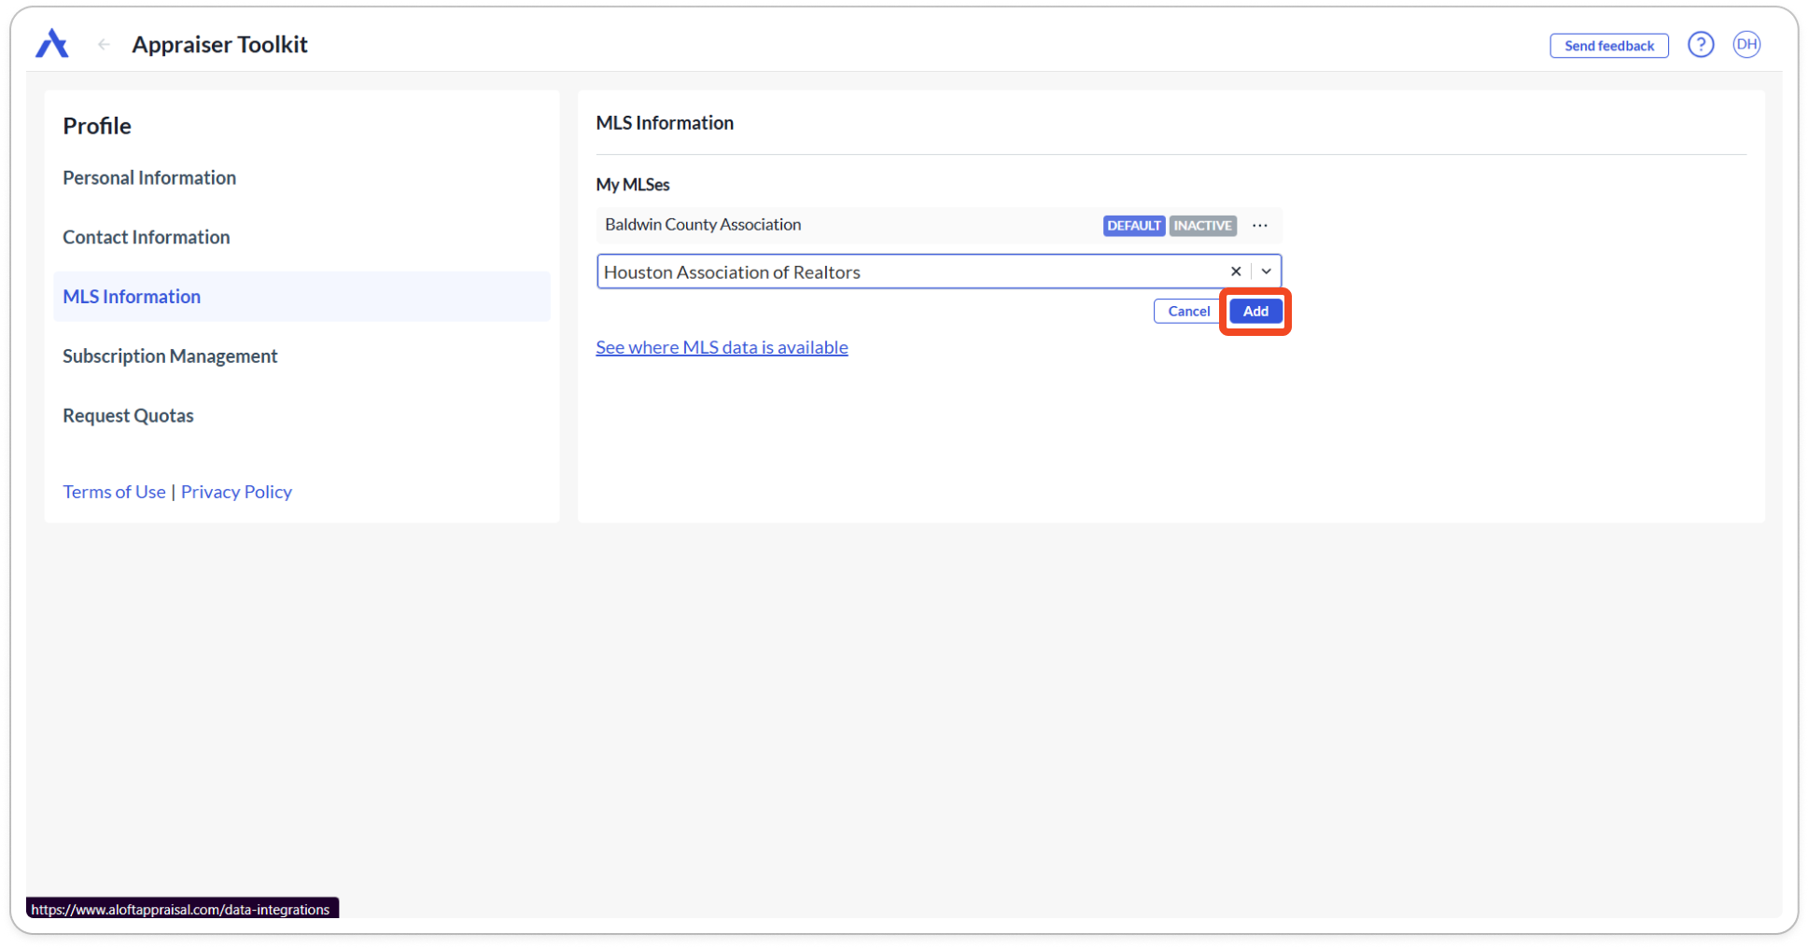Viewport: 1809px width, 948px height.
Task: Cancel adding the MLS
Action: (1188, 311)
